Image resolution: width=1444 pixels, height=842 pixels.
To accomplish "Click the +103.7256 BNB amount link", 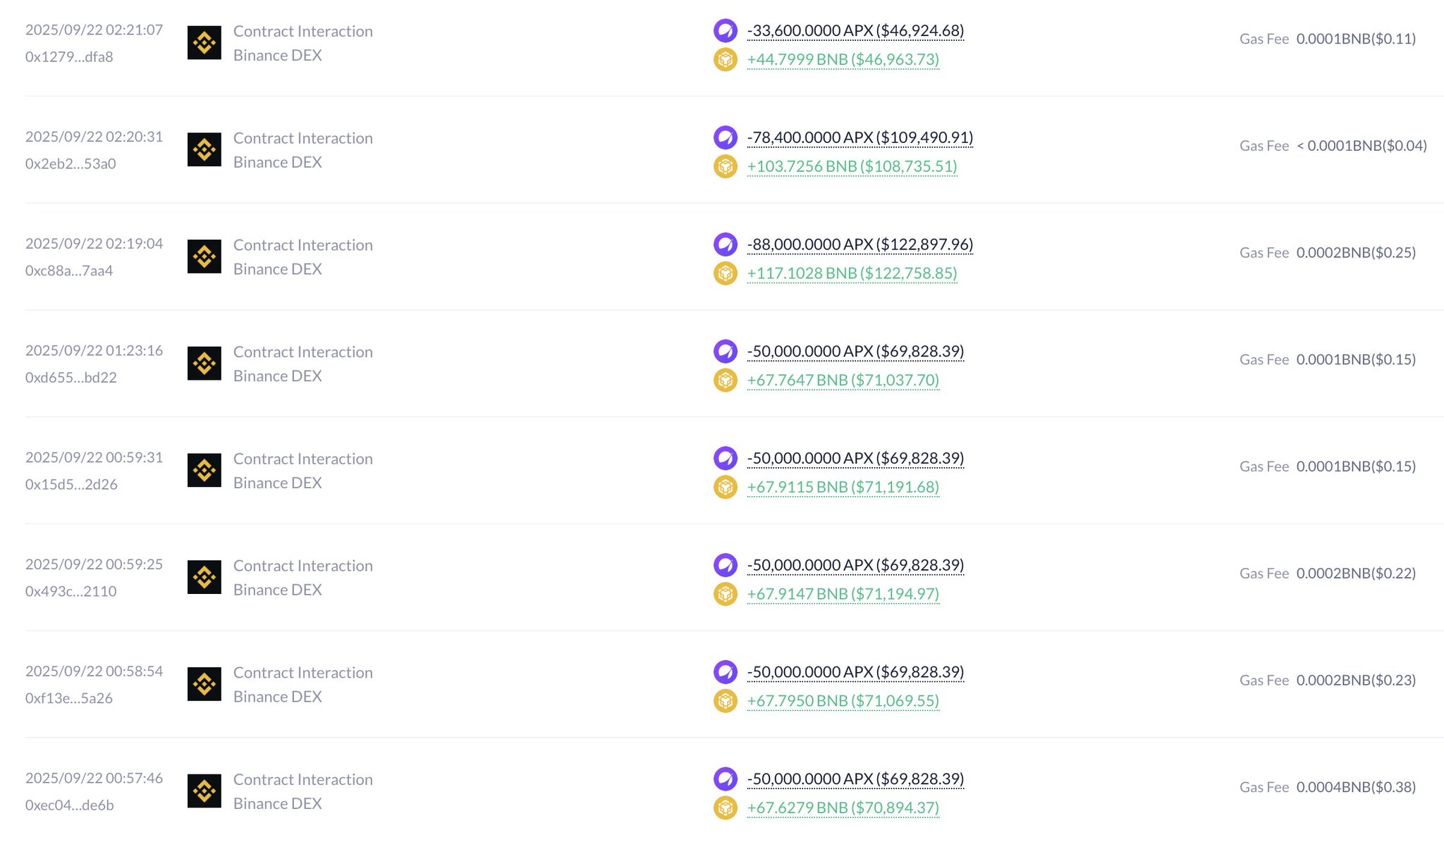I will (x=852, y=166).
